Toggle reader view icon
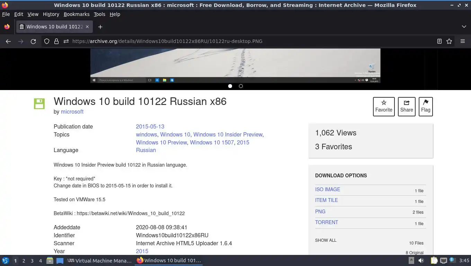 [439, 41]
